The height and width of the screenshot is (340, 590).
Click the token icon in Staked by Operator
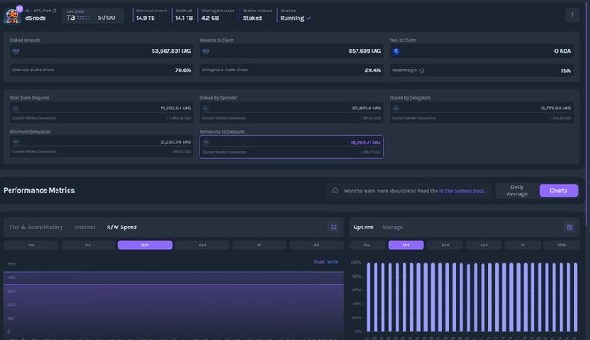tap(206, 108)
